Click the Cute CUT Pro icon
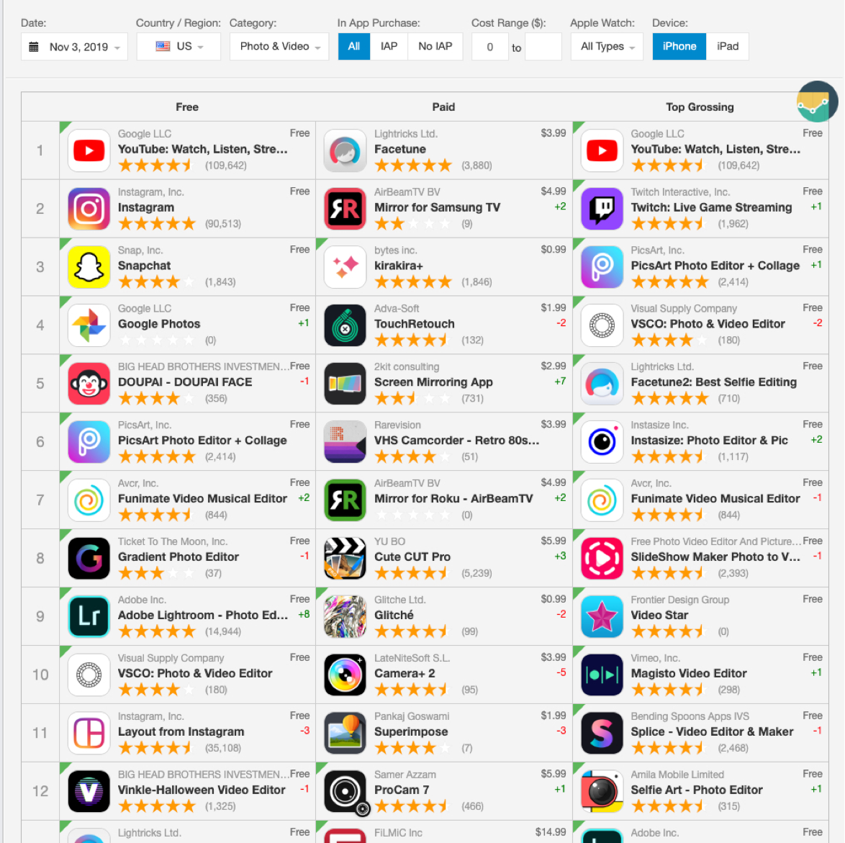The width and height of the screenshot is (845, 843). pyautogui.click(x=345, y=558)
